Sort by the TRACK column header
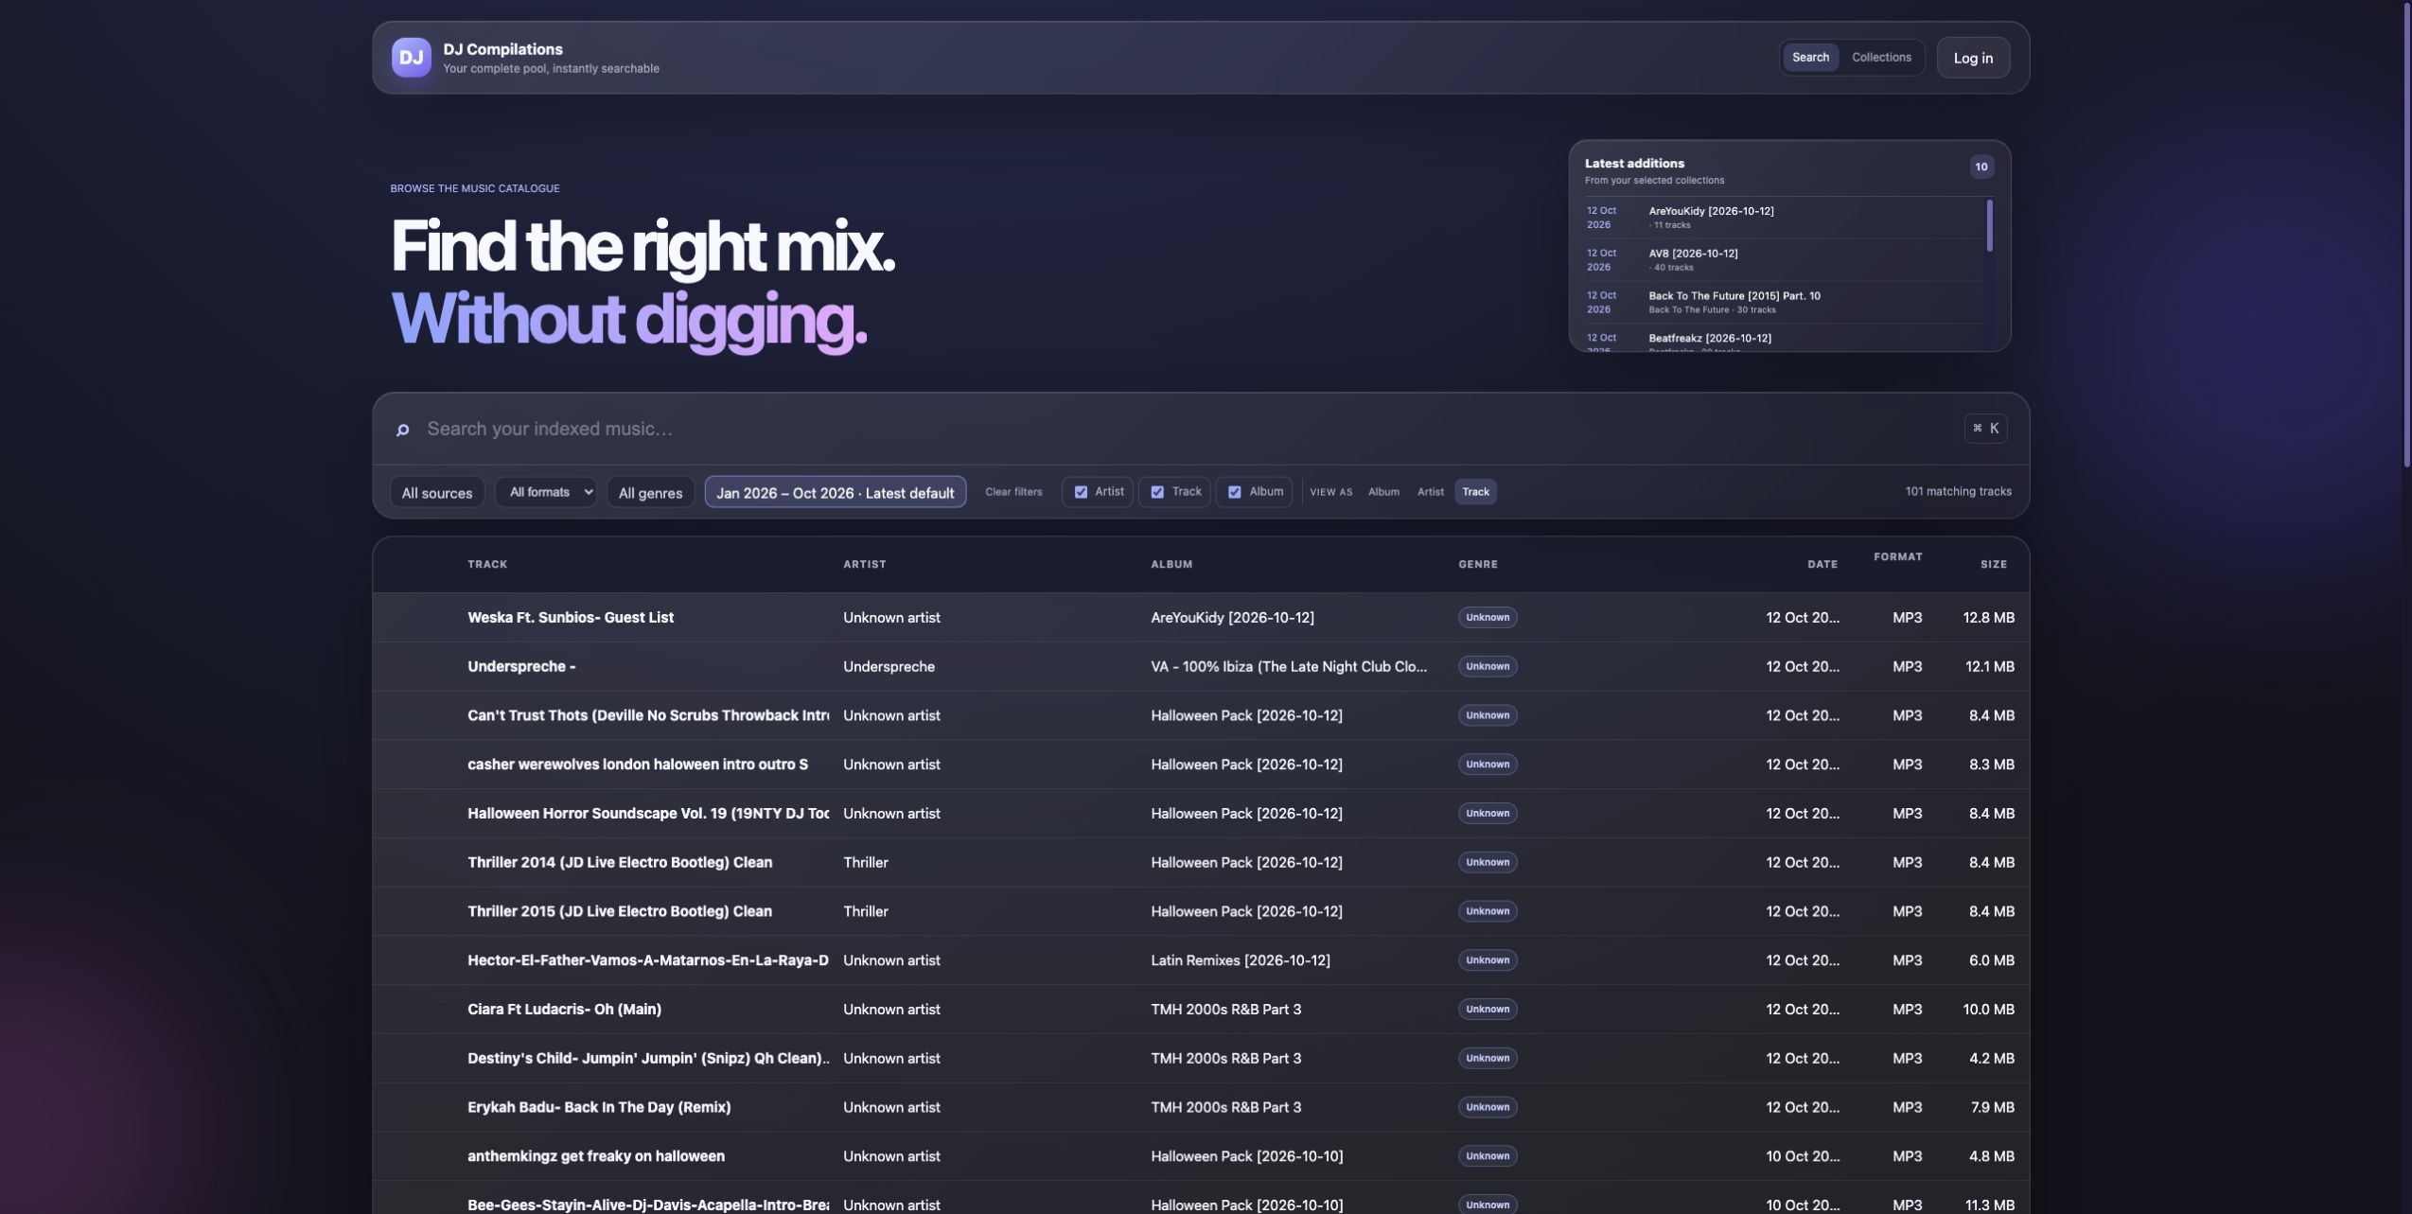Screen dimensions: 2412x1214 [x=487, y=565]
